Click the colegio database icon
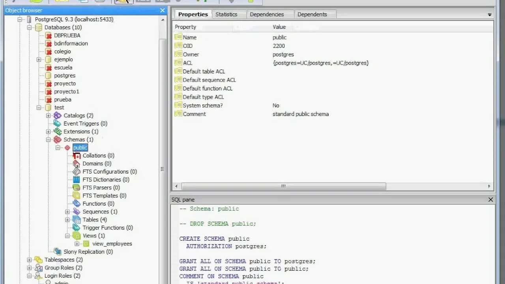This screenshot has height=284, width=505. [x=48, y=51]
